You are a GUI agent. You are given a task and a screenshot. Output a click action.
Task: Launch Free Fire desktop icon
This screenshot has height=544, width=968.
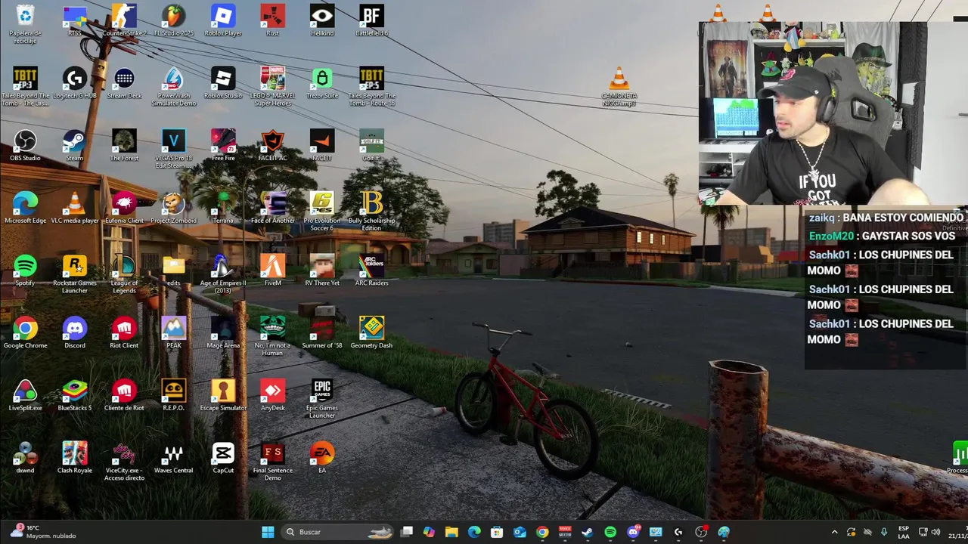[223, 147]
